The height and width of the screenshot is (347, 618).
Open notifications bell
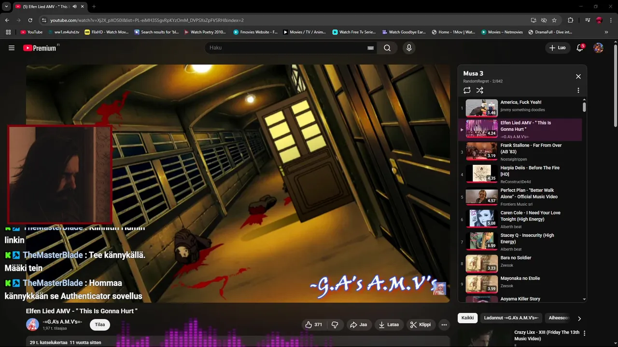point(580,48)
